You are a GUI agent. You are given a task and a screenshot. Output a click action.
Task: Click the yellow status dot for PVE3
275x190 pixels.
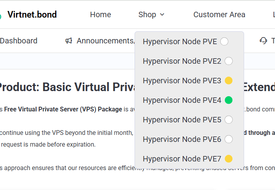point(229,81)
